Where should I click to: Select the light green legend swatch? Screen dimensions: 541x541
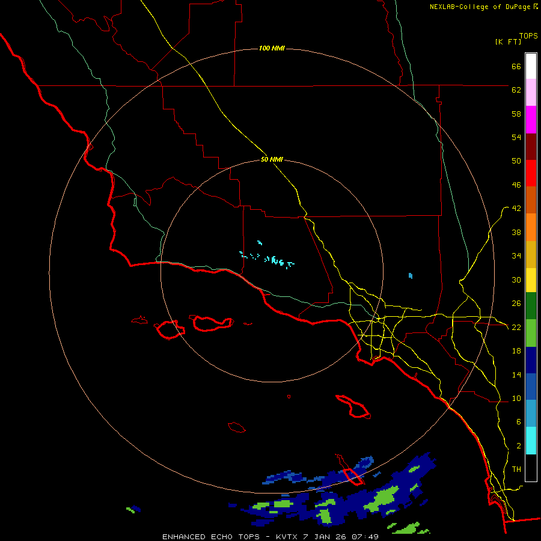[531, 333]
